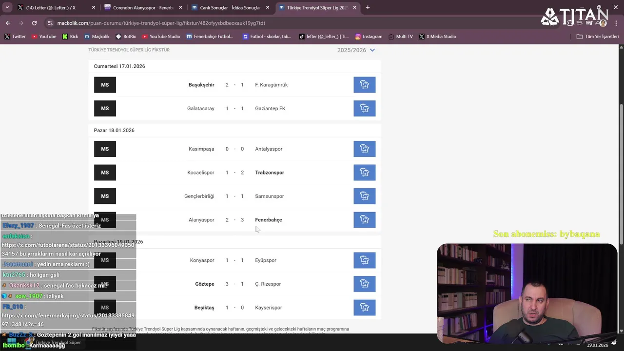Open jersey icon for Göztepe vs Ç. Rizespor

pos(364,284)
